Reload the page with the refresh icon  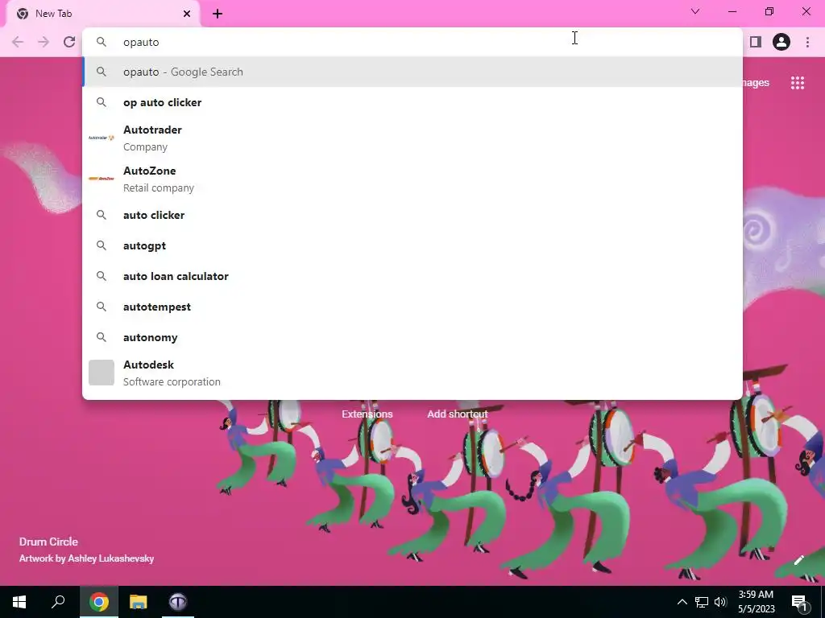(x=69, y=42)
